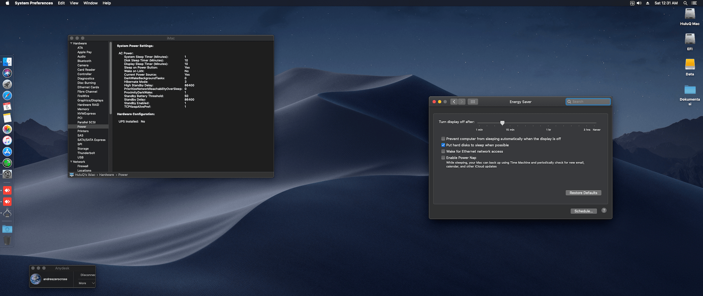This screenshot has width=703, height=296.
Task: Show all preferences grid button in Energy Saver
Action: point(473,102)
